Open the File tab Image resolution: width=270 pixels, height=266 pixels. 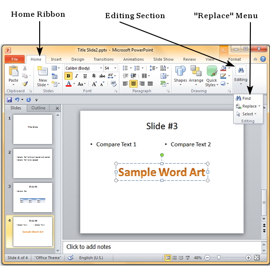15,59
